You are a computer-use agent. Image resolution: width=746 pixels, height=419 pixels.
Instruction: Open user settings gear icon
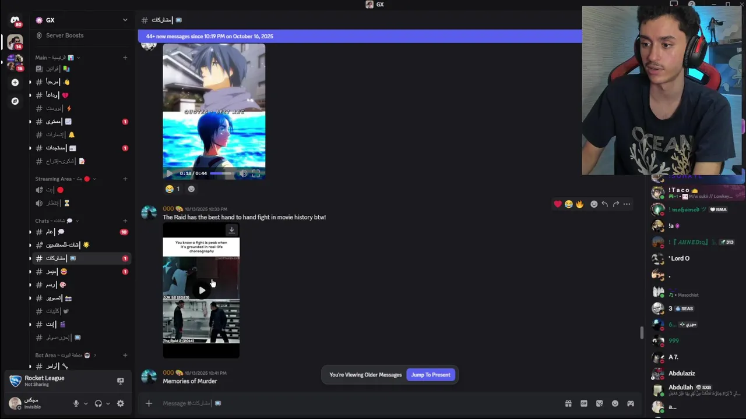[121, 403]
